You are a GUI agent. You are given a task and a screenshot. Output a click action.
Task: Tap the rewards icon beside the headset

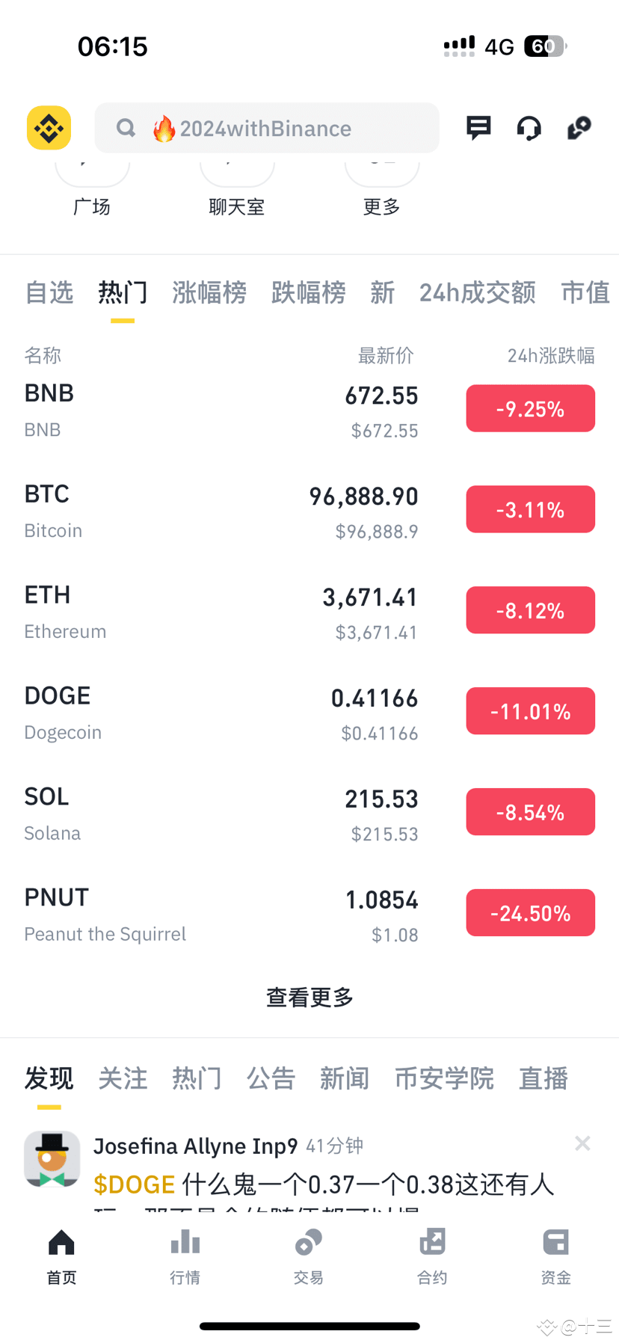[x=579, y=128]
